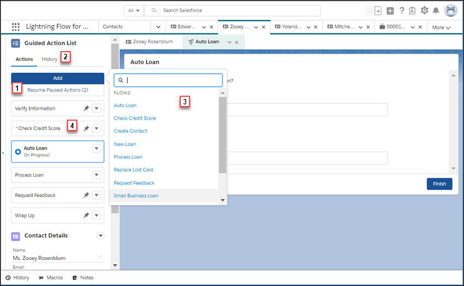Click pin icon on Check Credit Score
Screen dimensions: 464x286
(86, 128)
